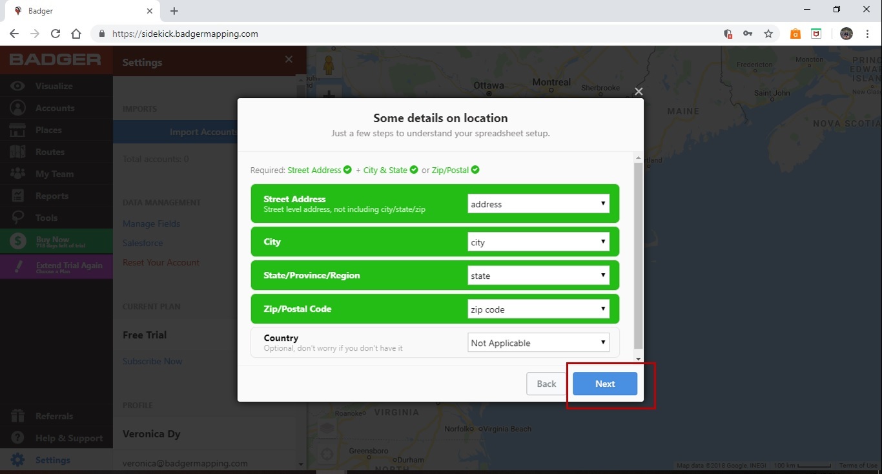Close the location details dialog
882x474 pixels.
[639, 92]
